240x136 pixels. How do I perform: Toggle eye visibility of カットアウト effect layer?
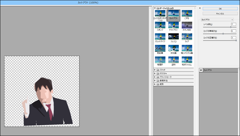pyautogui.click(x=201, y=70)
